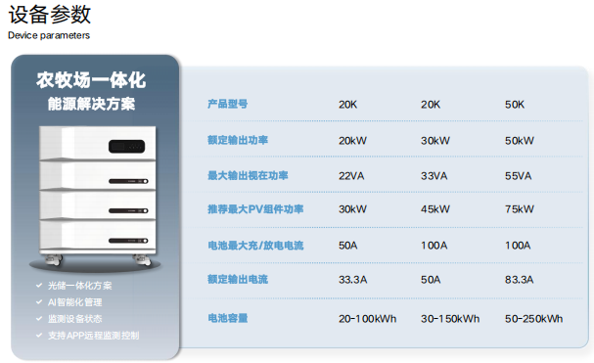Image resolution: width=594 pixels, height=363 pixels.
Task: Select the 50kW rated output value
Action: (519, 141)
